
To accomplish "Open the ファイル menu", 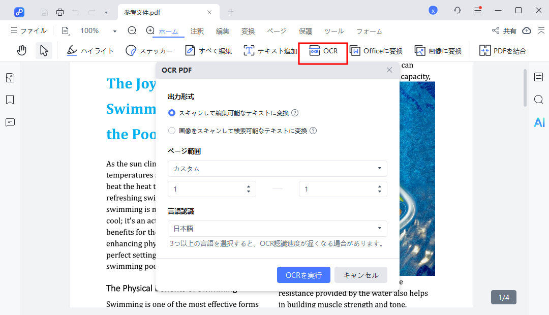I will (28, 30).
